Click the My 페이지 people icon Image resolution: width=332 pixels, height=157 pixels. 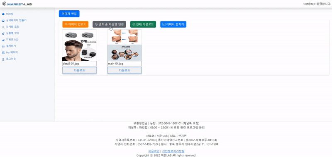coord(3,52)
